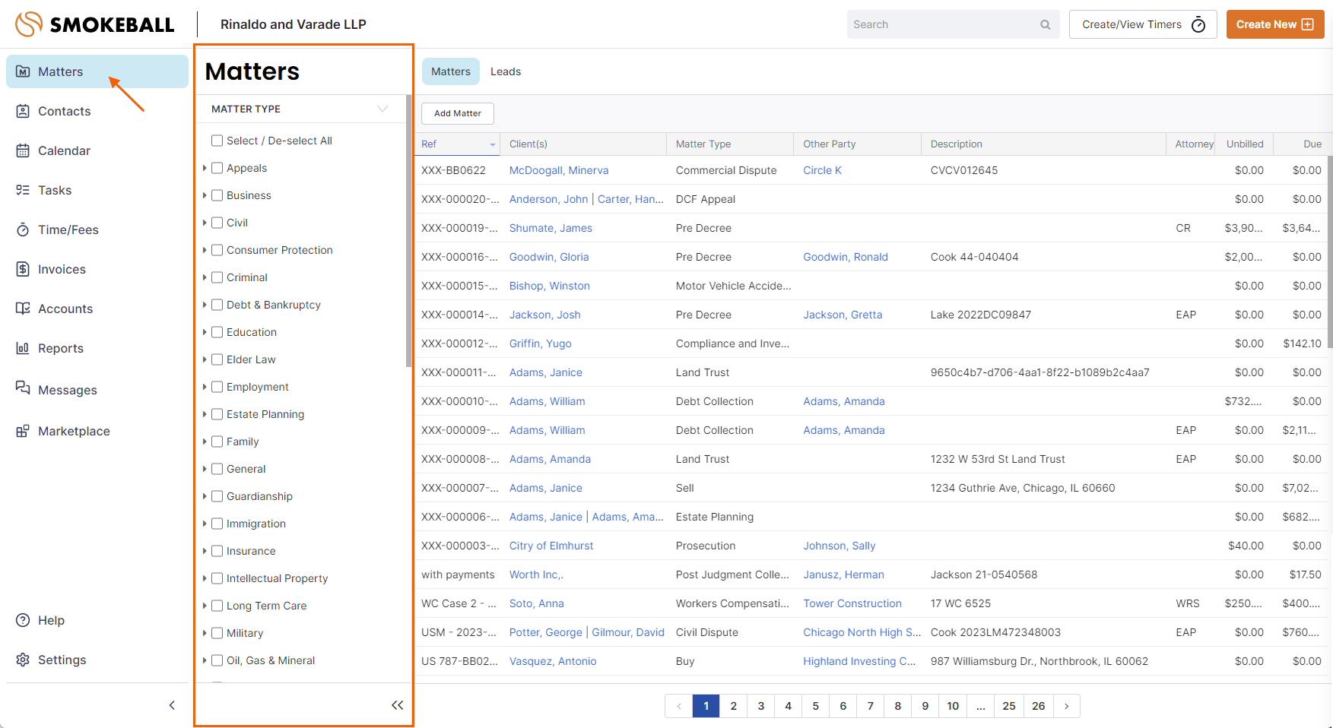Open the Time/Fees clock icon
Viewport: 1333px width, 728px height.
(x=23, y=229)
